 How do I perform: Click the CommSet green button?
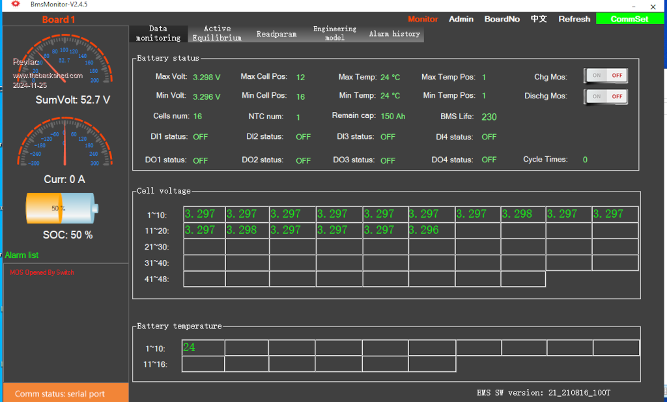click(x=629, y=19)
